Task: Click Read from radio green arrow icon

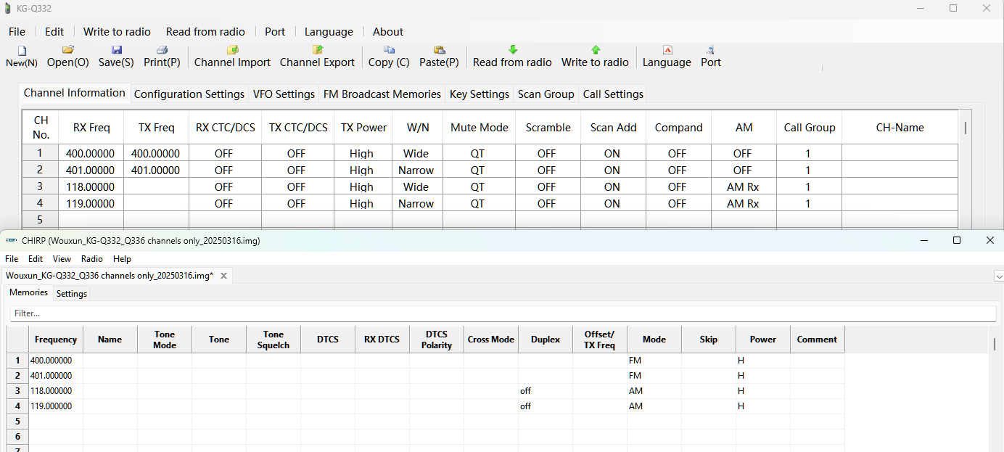Action: (512, 50)
